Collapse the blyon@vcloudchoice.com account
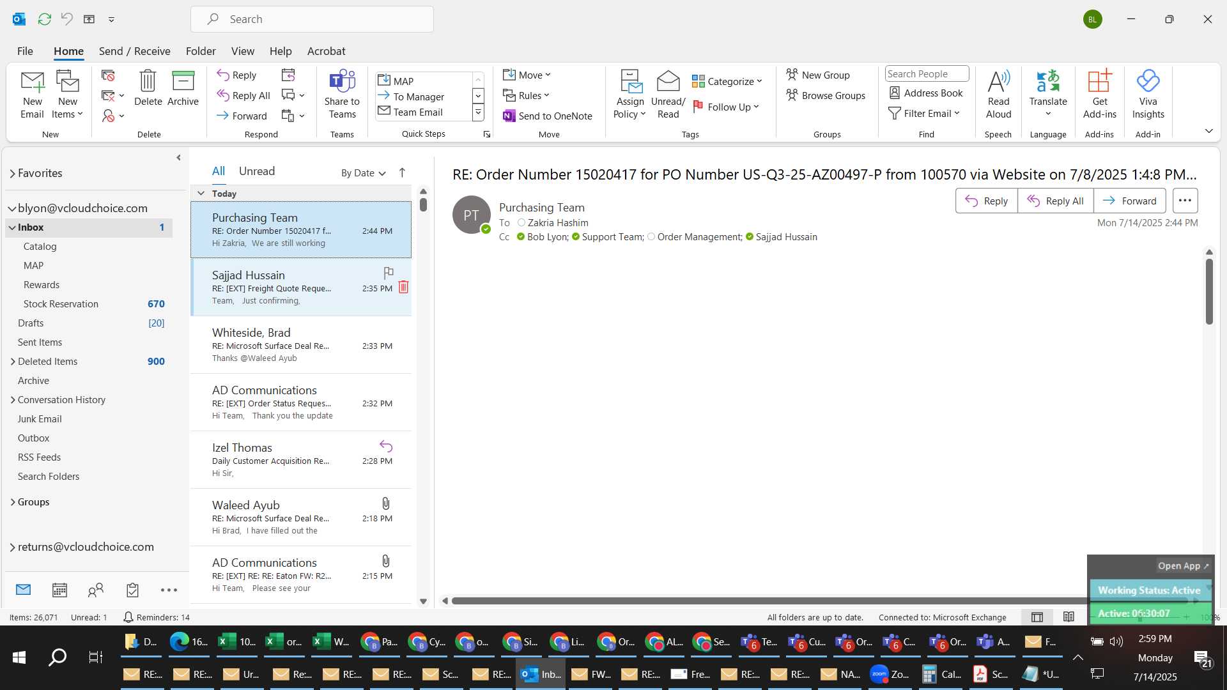 pos(12,208)
